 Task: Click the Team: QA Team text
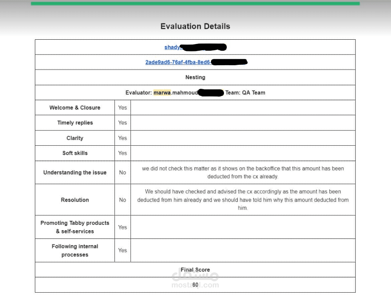pyautogui.click(x=246, y=93)
